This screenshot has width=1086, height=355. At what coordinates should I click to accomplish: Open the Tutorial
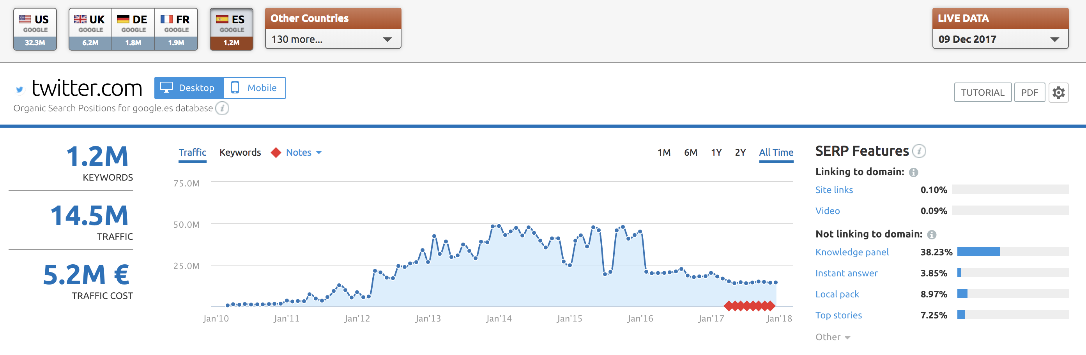tap(983, 93)
